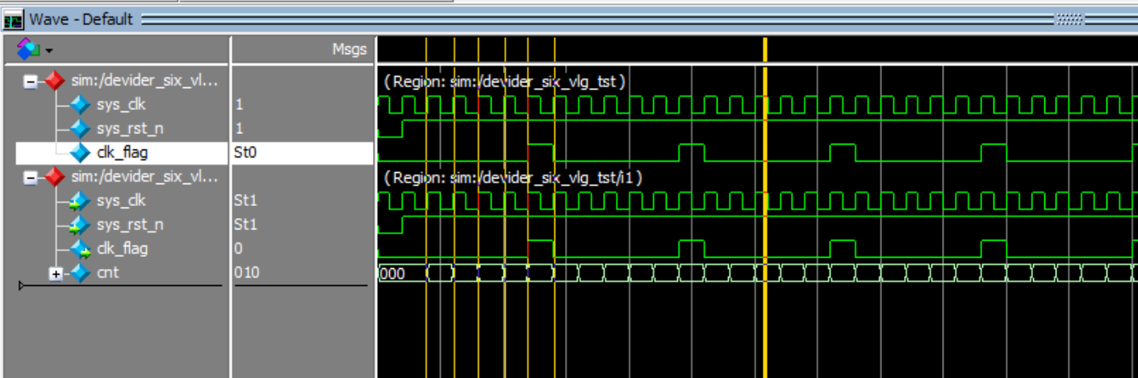
Task: Click the Region: sim:/devider_six_vlg_tst/i1 label
Action: [x=513, y=178]
